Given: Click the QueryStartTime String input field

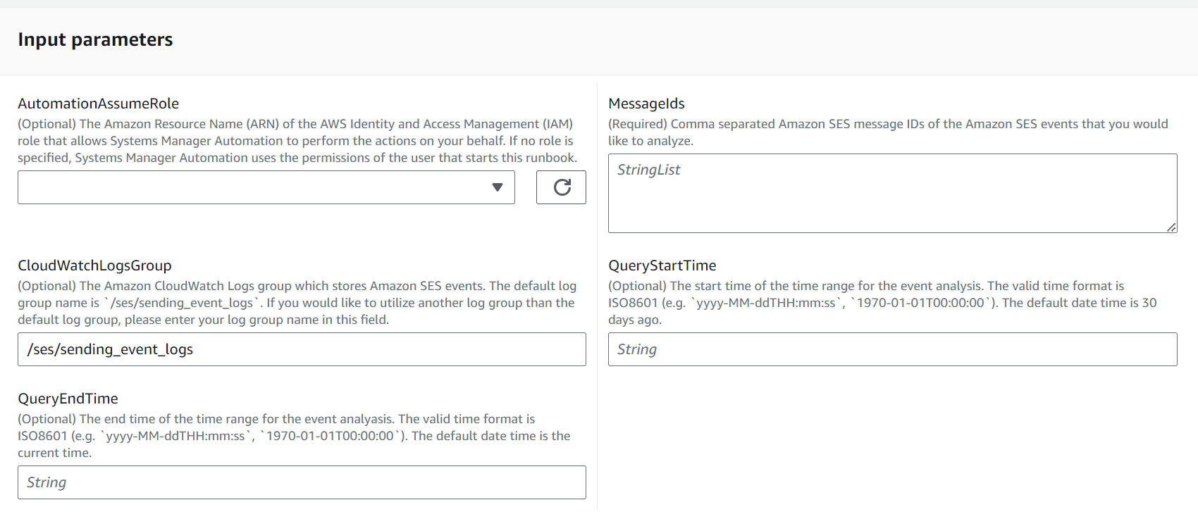Looking at the screenshot, I should (891, 349).
